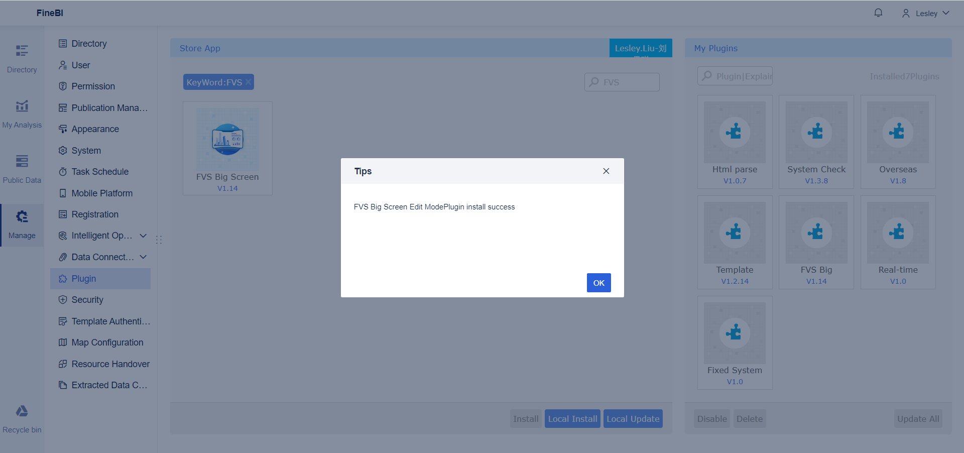Select the Fixed System installed plugin
964x453 pixels.
click(x=735, y=343)
